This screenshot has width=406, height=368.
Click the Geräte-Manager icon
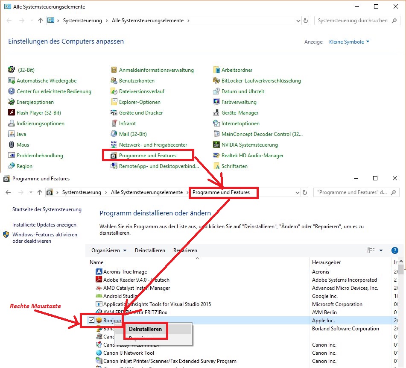point(216,112)
